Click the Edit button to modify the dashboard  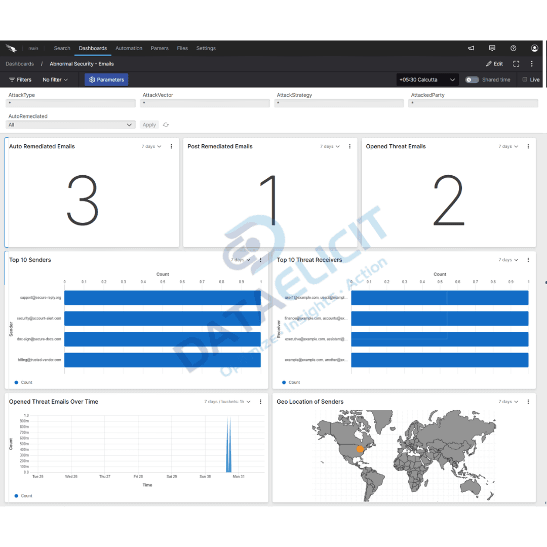pos(494,64)
